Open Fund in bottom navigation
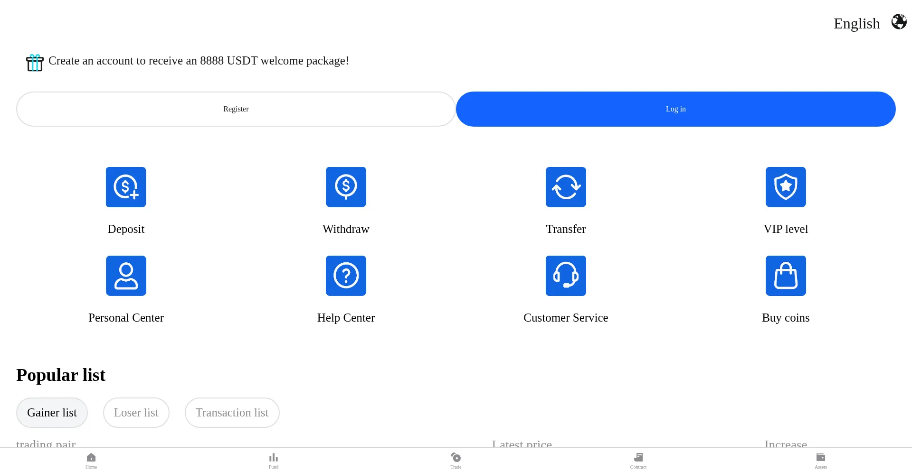Image resolution: width=912 pixels, height=471 pixels. 274,460
